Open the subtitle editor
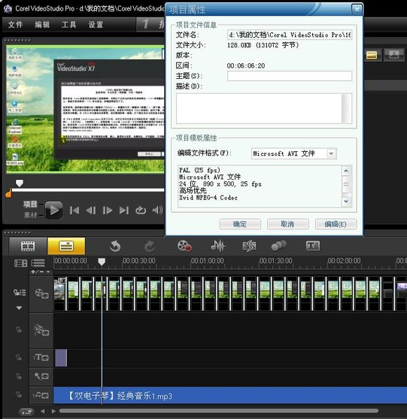This screenshot has width=407, height=419. [312, 245]
